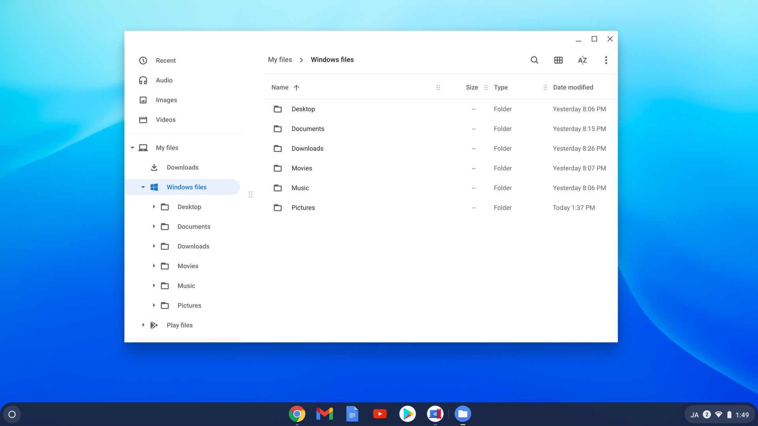Image resolution: width=758 pixels, height=426 pixels.
Task: Launch Chrome from the shelf
Action: 297,414
